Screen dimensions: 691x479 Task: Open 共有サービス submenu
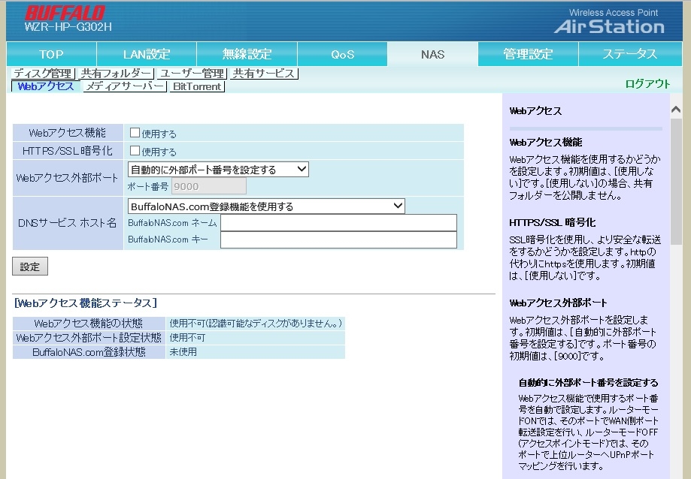[x=263, y=73]
